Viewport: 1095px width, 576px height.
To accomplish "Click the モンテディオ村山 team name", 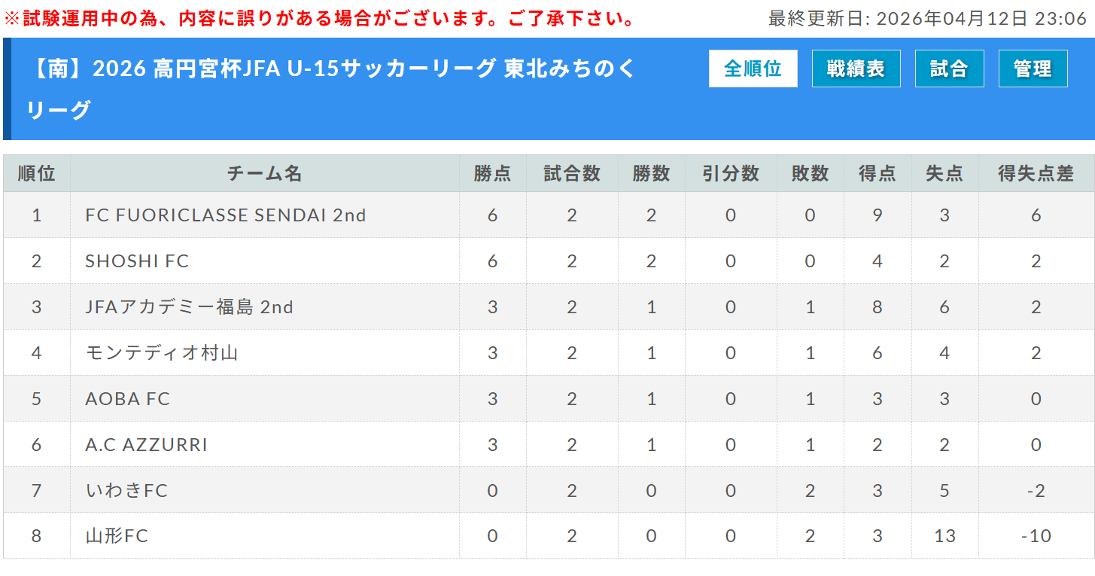I will click(x=162, y=353).
